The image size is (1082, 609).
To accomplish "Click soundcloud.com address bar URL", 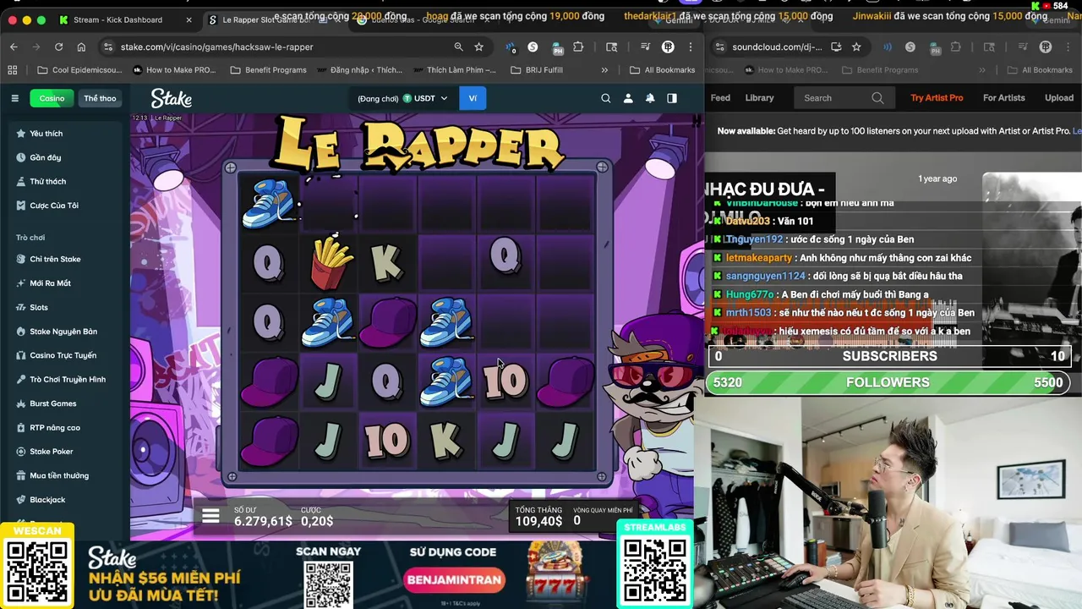I will [777, 47].
